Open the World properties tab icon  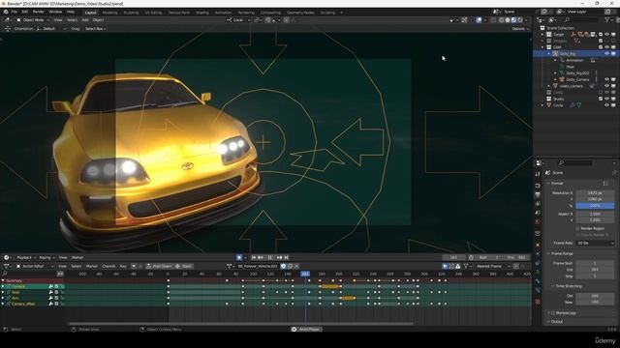538,222
